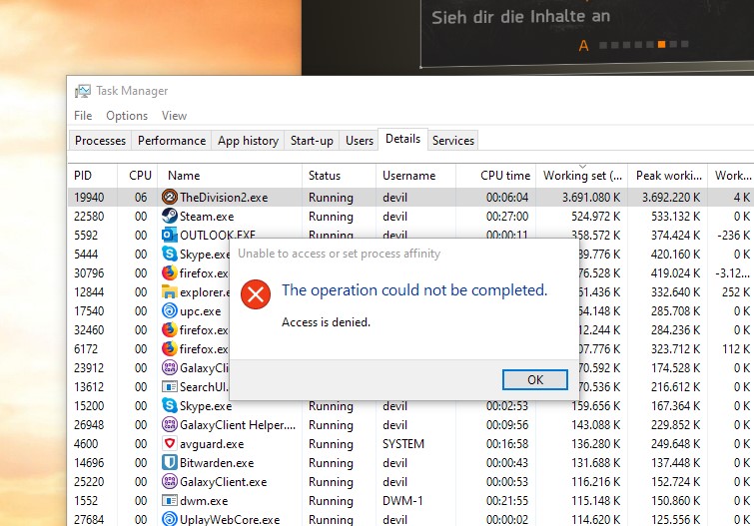Click the orange carousel indicator in the game window

pos(662,44)
